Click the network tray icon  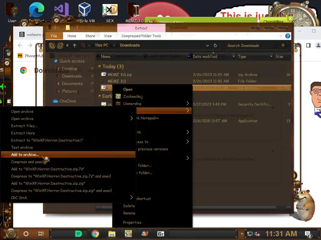pos(250,234)
